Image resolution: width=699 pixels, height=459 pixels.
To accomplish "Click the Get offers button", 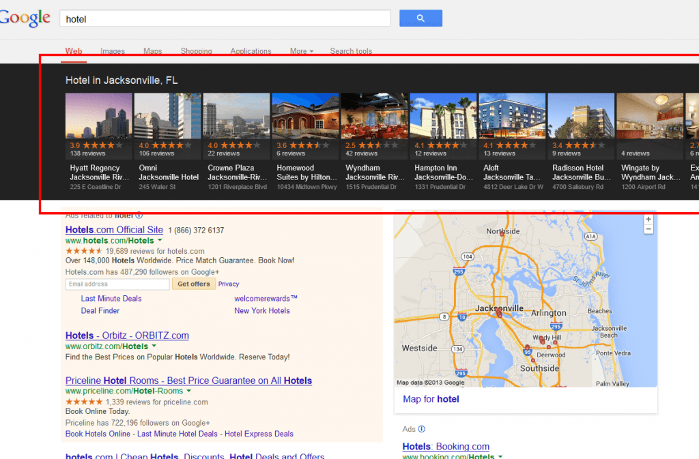I will click(193, 284).
